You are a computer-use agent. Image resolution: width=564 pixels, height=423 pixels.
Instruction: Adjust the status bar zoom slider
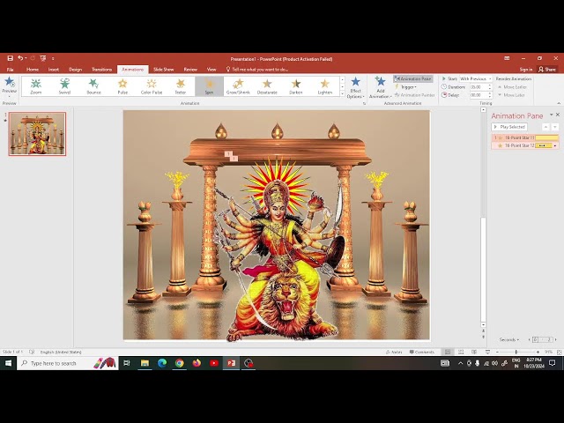click(516, 352)
